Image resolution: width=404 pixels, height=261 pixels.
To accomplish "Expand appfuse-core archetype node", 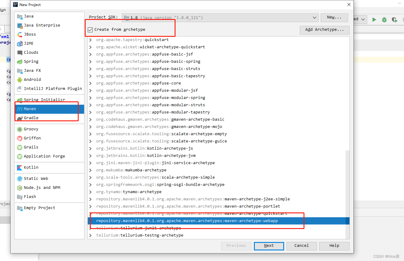I will 90,83.
